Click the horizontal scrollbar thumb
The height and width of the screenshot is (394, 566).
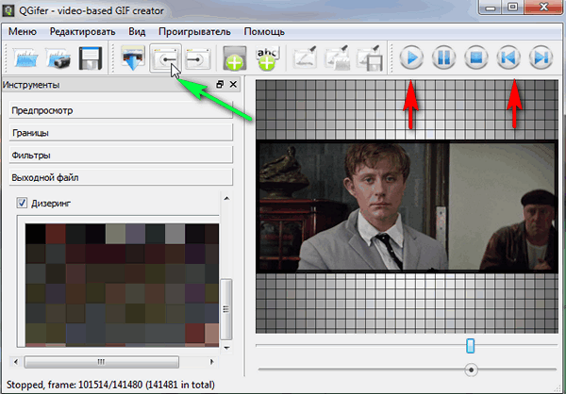(x=102, y=362)
